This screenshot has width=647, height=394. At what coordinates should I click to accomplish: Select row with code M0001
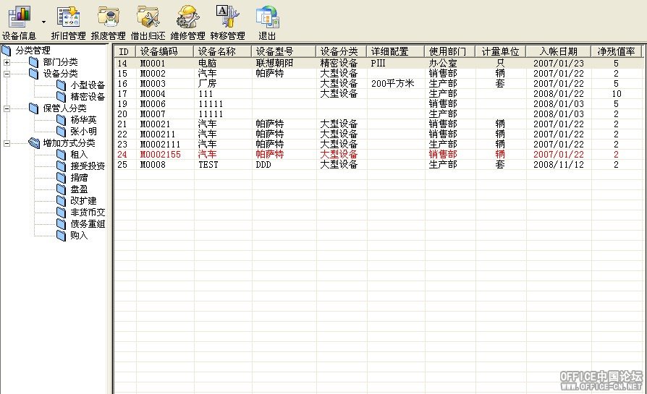379,64
